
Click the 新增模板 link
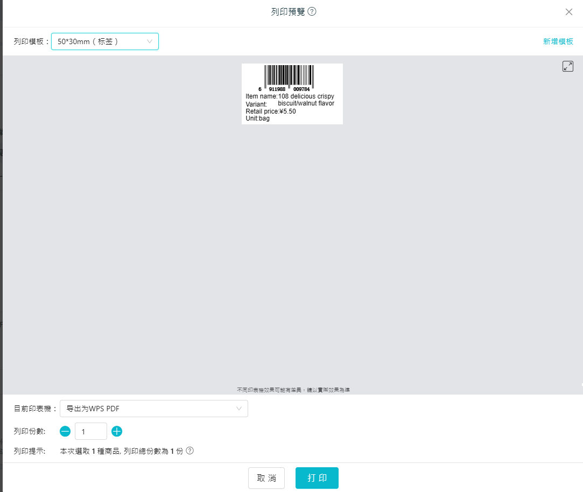point(558,41)
